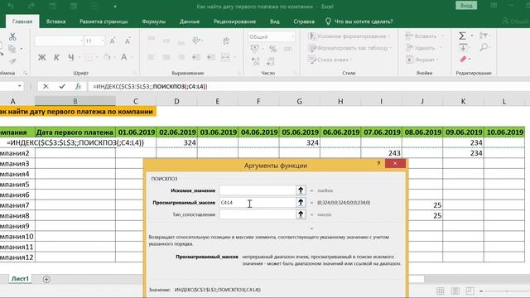Viewport: 530px width, 298px height.
Task: Cancel formula entry with the X icon
Action: coord(46,86)
